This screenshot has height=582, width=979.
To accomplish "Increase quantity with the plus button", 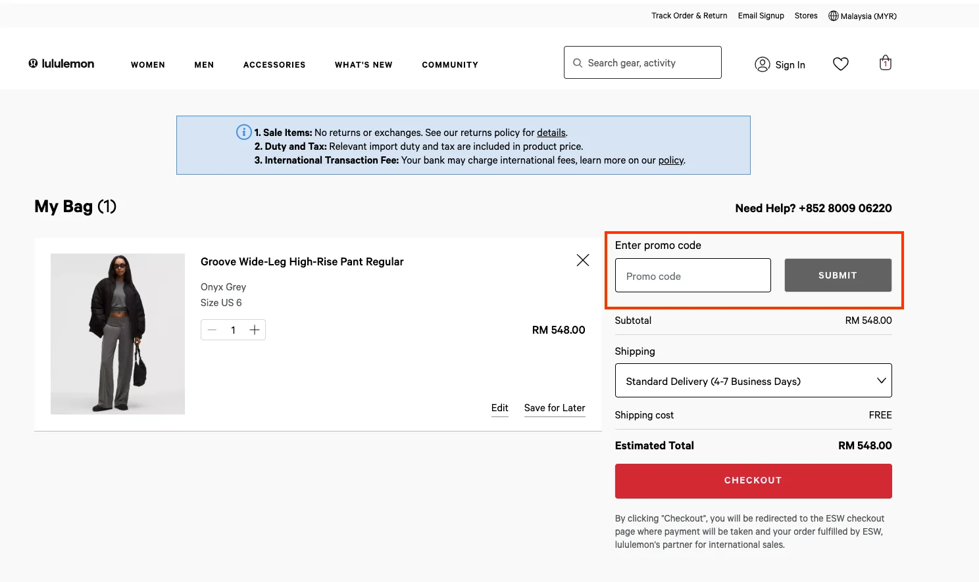I will 255,330.
